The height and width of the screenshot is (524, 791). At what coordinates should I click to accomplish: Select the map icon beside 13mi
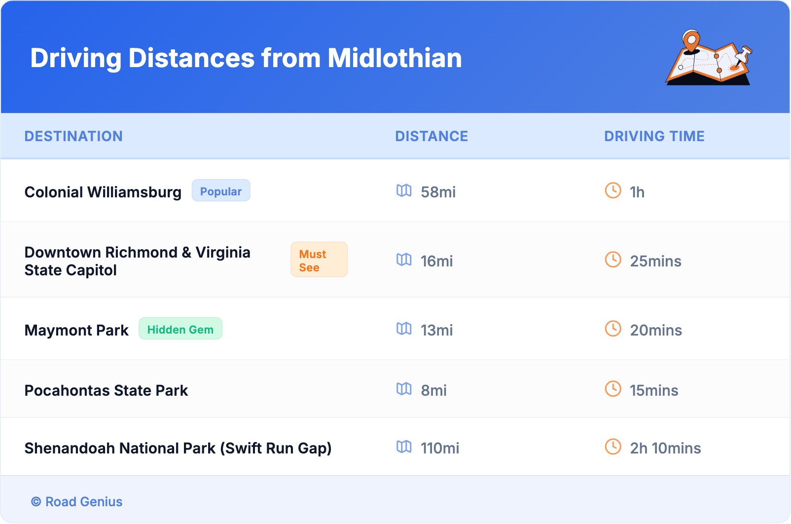pyautogui.click(x=404, y=329)
